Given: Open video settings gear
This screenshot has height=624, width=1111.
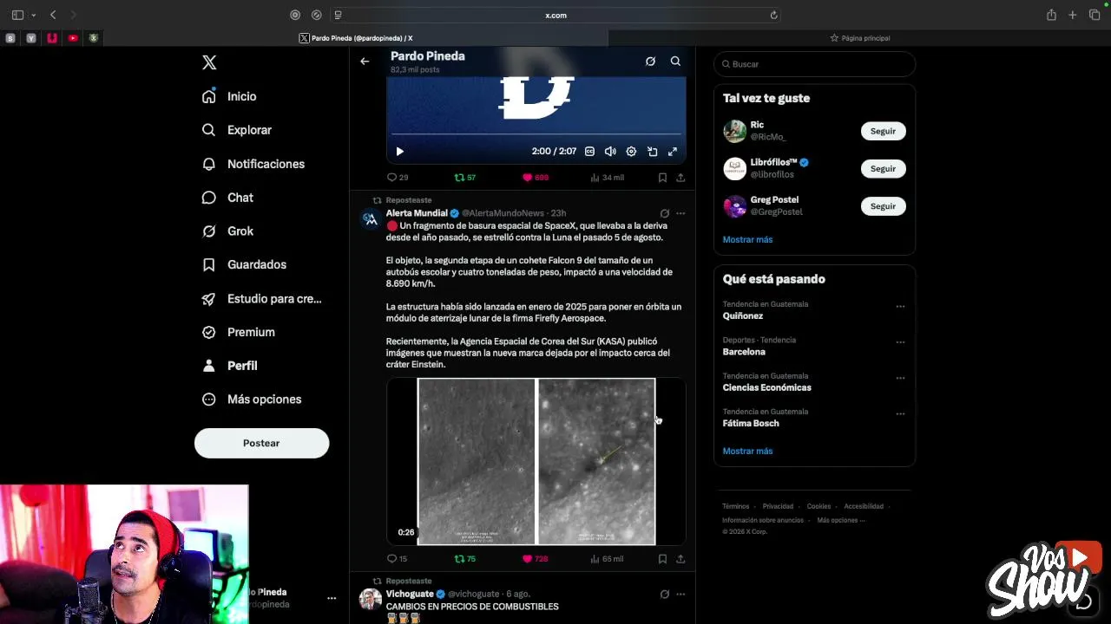Looking at the screenshot, I should [x=631, y=152].
